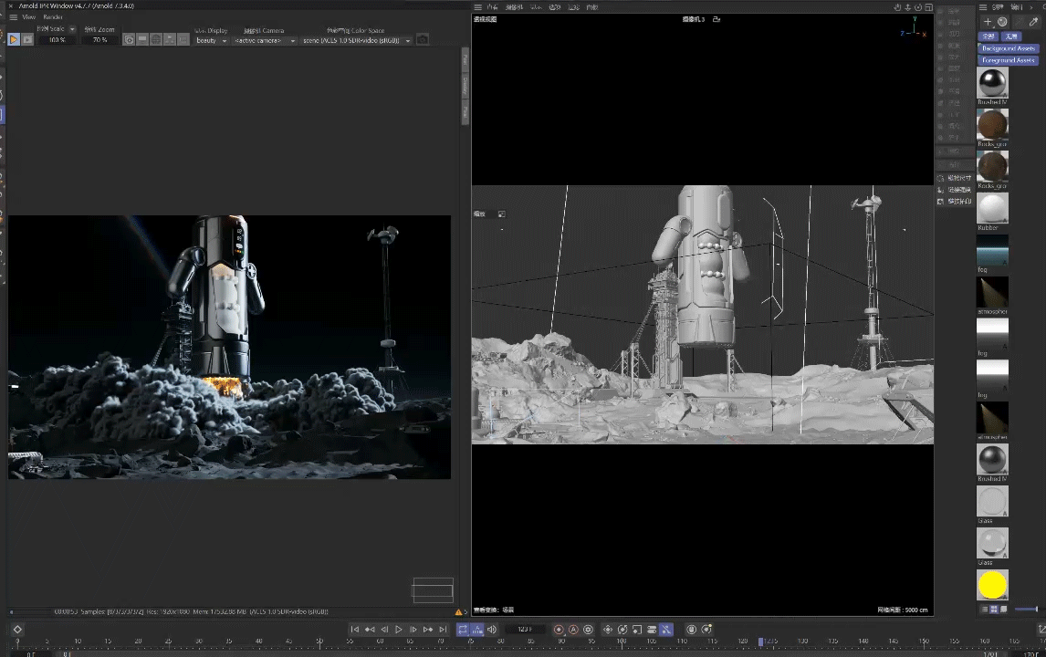
Task: Click the Background Assets layer button
Action: [x=1008, y=48]
